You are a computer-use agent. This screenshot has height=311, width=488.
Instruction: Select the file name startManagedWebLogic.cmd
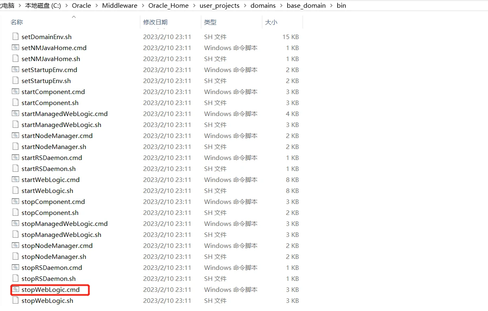point(65,114)
